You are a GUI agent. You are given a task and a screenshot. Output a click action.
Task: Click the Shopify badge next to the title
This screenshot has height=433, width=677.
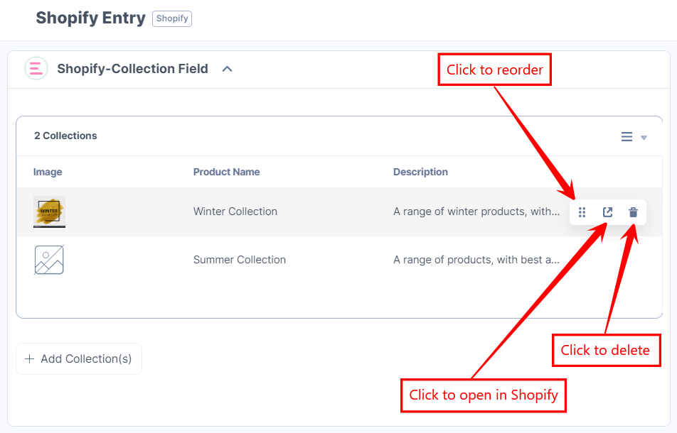point(171,18)
